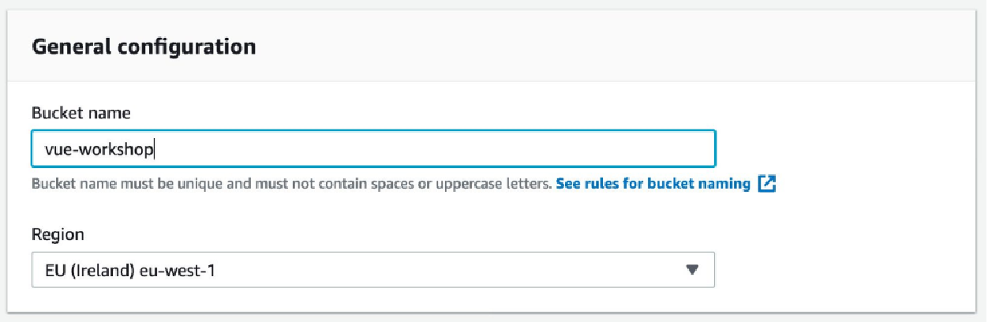988x322 pixels.
Task: Expand the Region selection combo box
Action: click(x=373, y=270)
